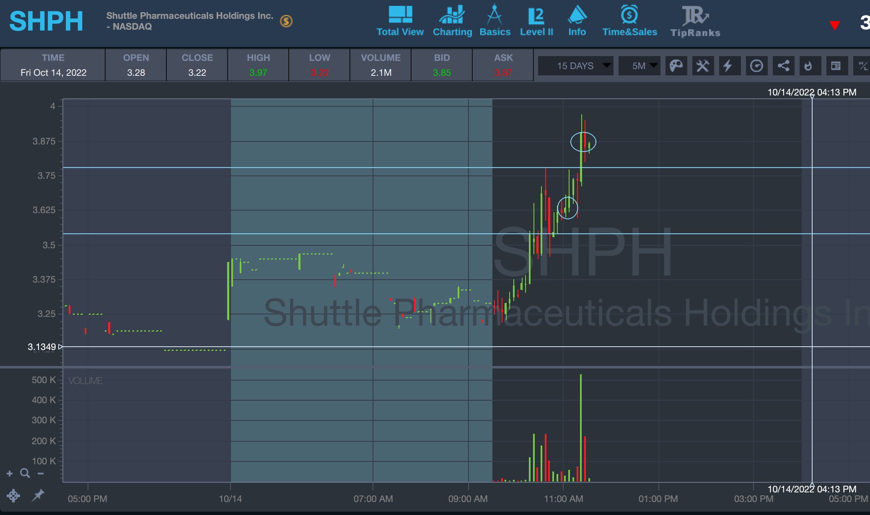Image resolution: width=870 pixels, height=515 pixels.
Task: Expand the 15 DAYS range dropdown
Action: (x=575, y=66)
